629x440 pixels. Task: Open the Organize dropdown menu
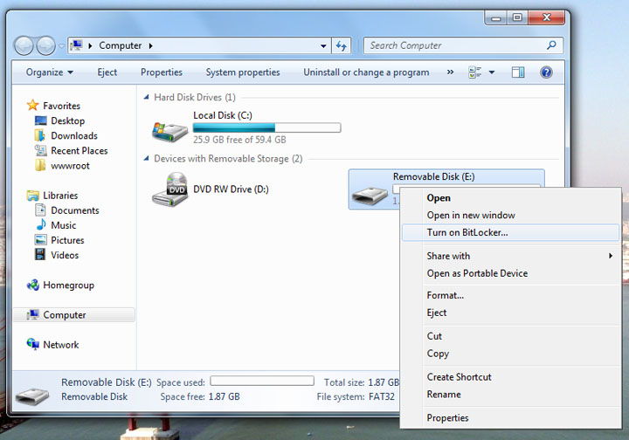point(49,72)
